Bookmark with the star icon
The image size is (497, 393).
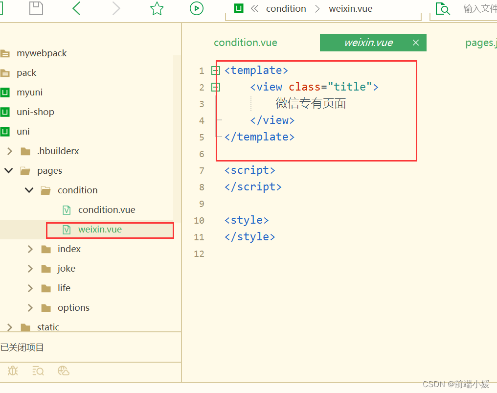click(x=157, y=8)
